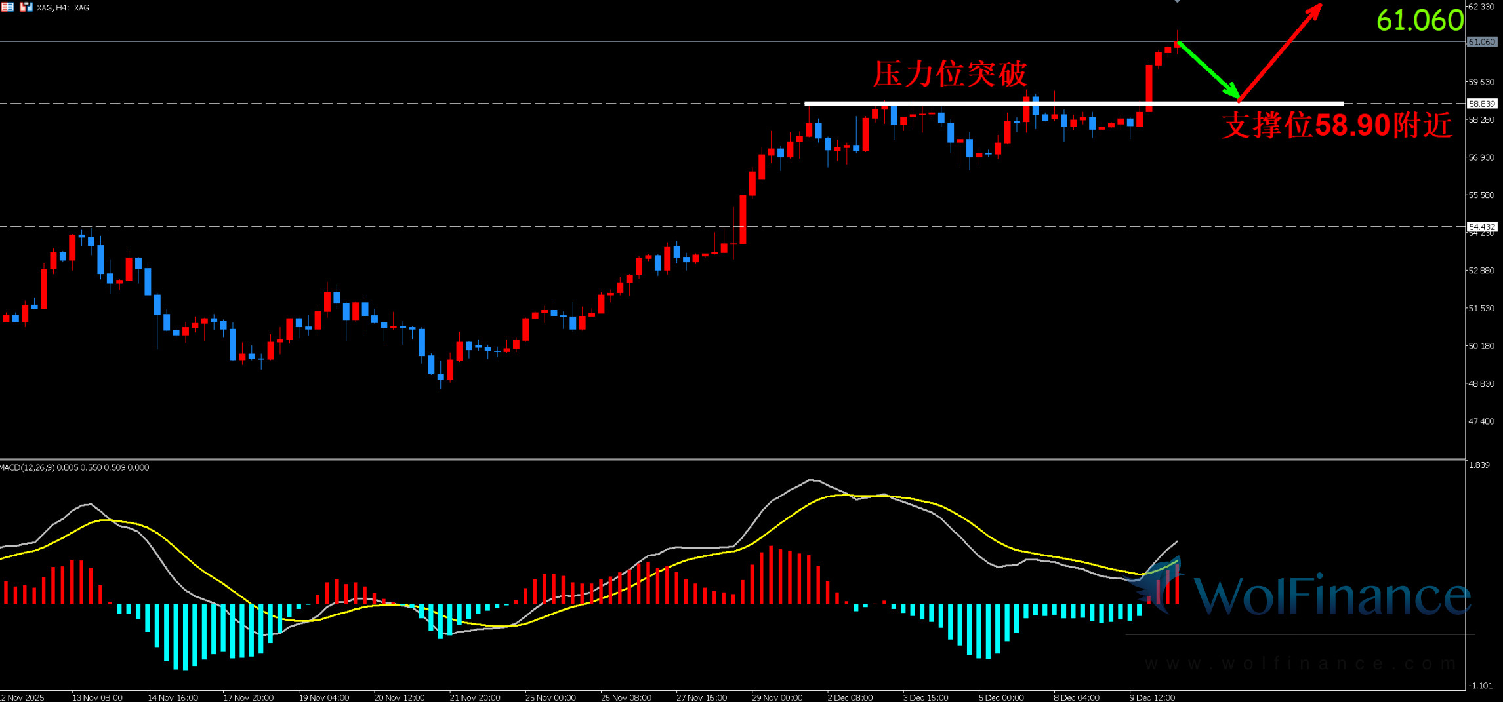Click the 58.839 level price tag

(x=1481, y=104)
